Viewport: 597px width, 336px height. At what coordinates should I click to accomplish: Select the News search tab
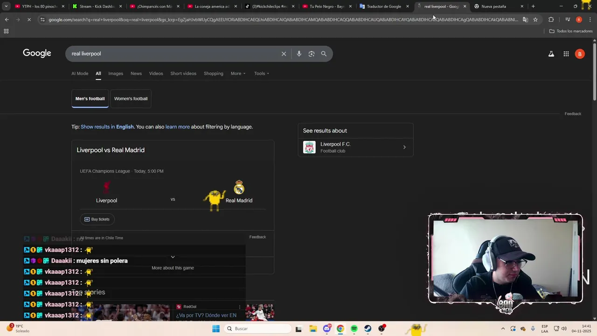(x=136, y=73)
